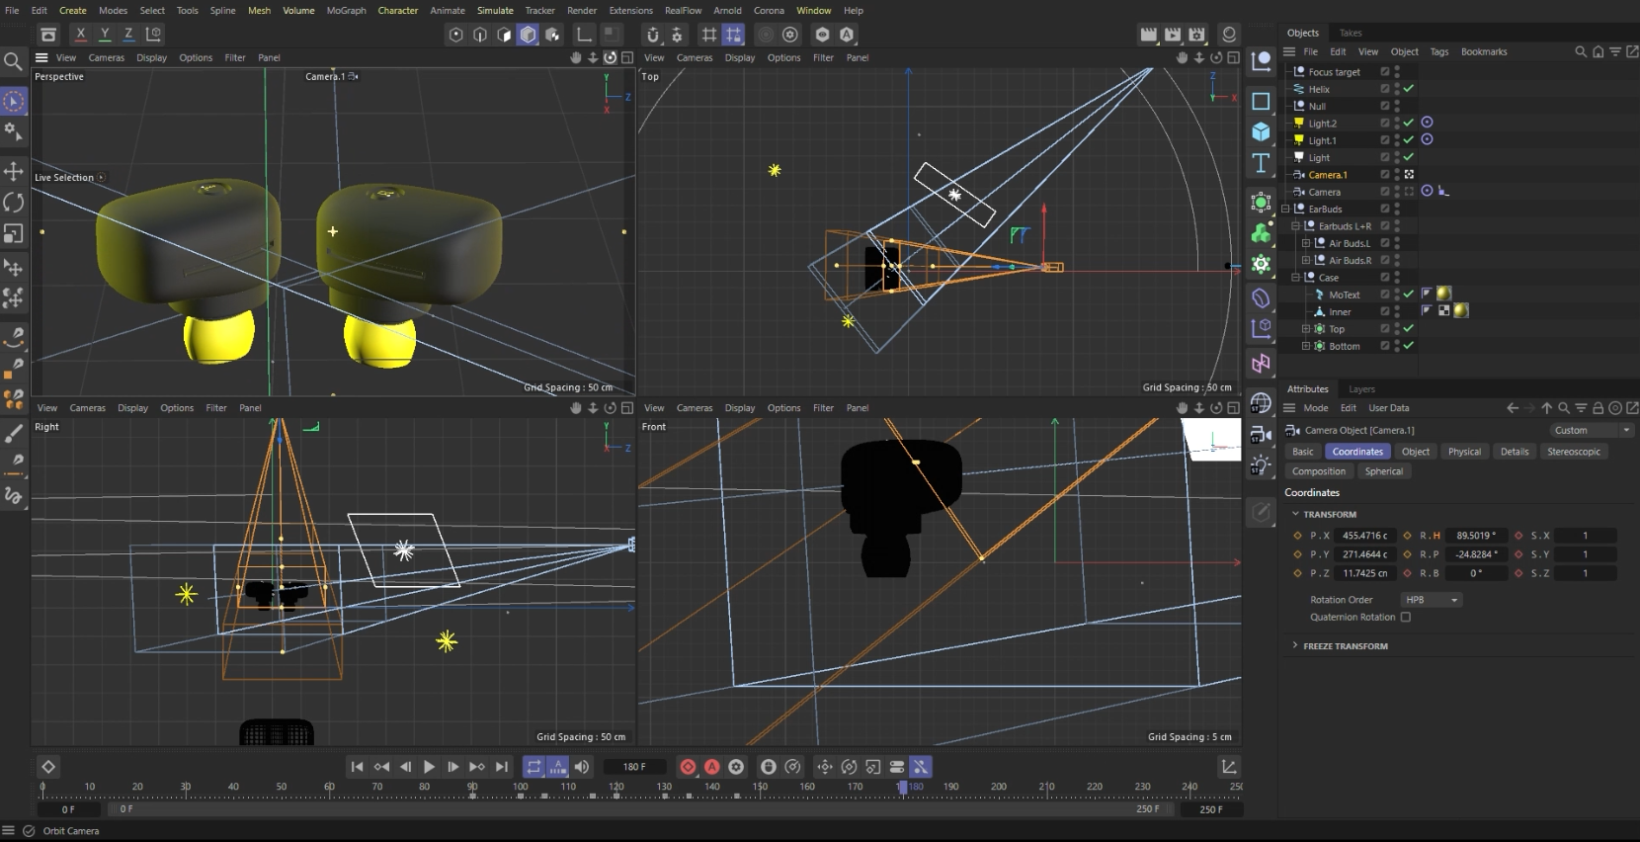The width and height of the screenshot is (1640, 842).
Task: Toggle X axis lock in top toolbar
Action: (x=81, y=35)
